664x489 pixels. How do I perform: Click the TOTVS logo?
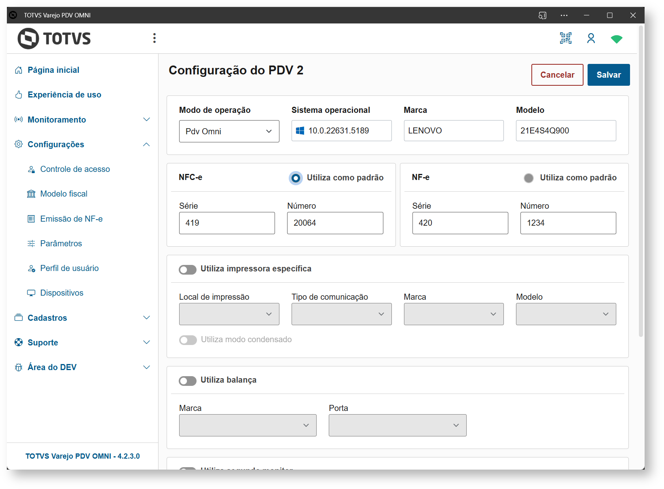tap(54, 38)
